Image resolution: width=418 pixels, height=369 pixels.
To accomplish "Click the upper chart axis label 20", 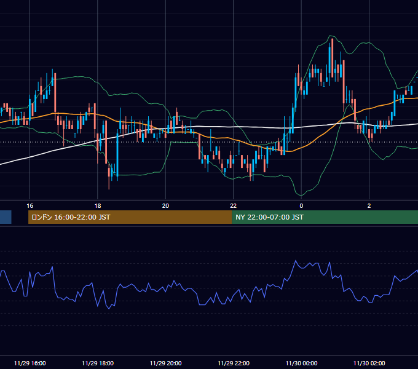I will coord(165,206).
